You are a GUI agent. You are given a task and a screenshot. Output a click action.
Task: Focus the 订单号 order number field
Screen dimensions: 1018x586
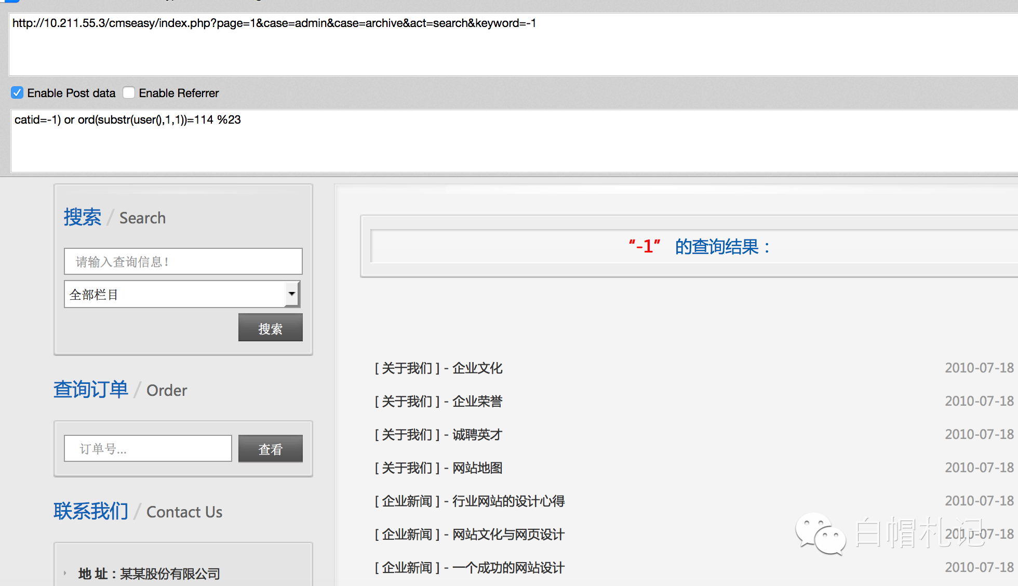coord(148,448)
